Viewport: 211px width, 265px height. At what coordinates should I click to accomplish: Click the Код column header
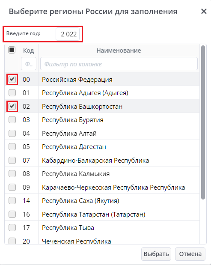[28, 51]
